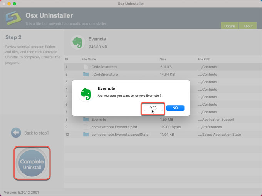Click the Version 5.20.12.2801 status text
The image size is (262, 196).
tap(22, 192)
